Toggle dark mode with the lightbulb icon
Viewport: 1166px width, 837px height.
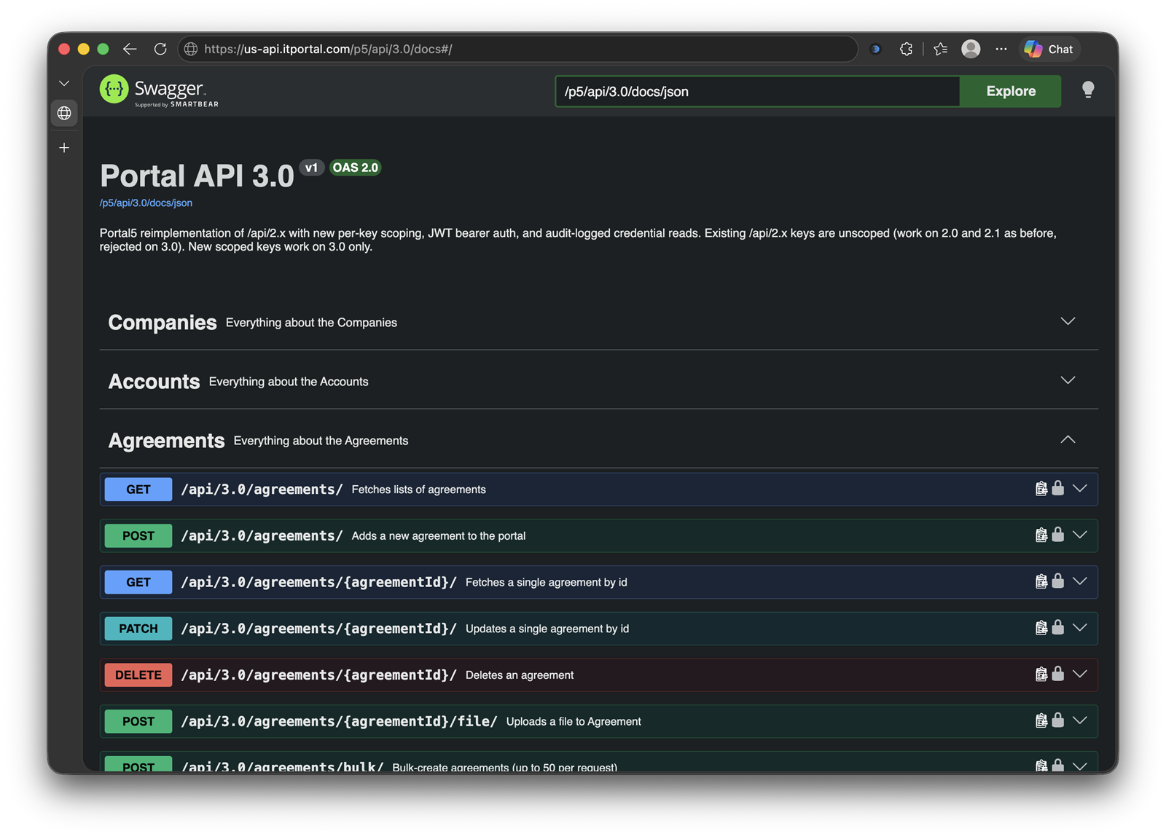point(1087,90)
